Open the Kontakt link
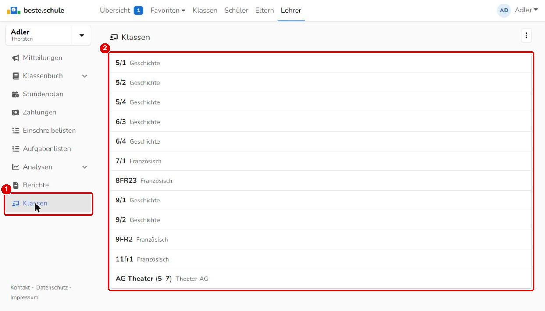545x311 pixels. [20, 287]
